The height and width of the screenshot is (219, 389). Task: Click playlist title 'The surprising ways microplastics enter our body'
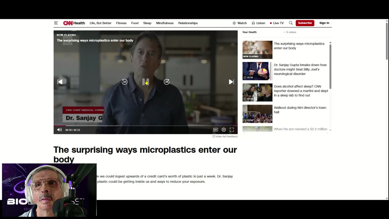(299, 46)
